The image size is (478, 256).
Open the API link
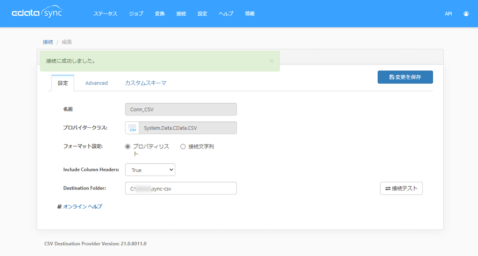449,14
